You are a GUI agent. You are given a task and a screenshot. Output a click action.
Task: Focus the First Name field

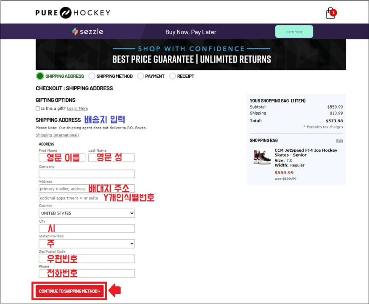[62, 158]
